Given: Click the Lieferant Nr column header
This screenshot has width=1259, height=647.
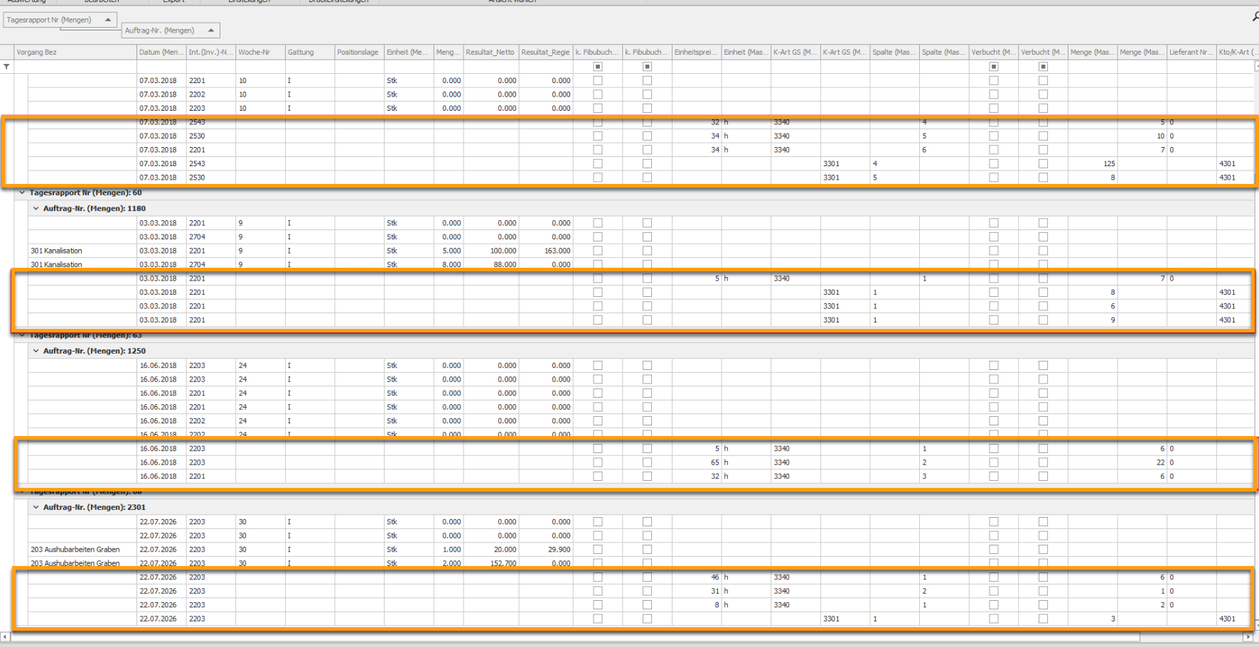Looking at the screenshot, I should pyautogui.click(x=1191, y=53).
